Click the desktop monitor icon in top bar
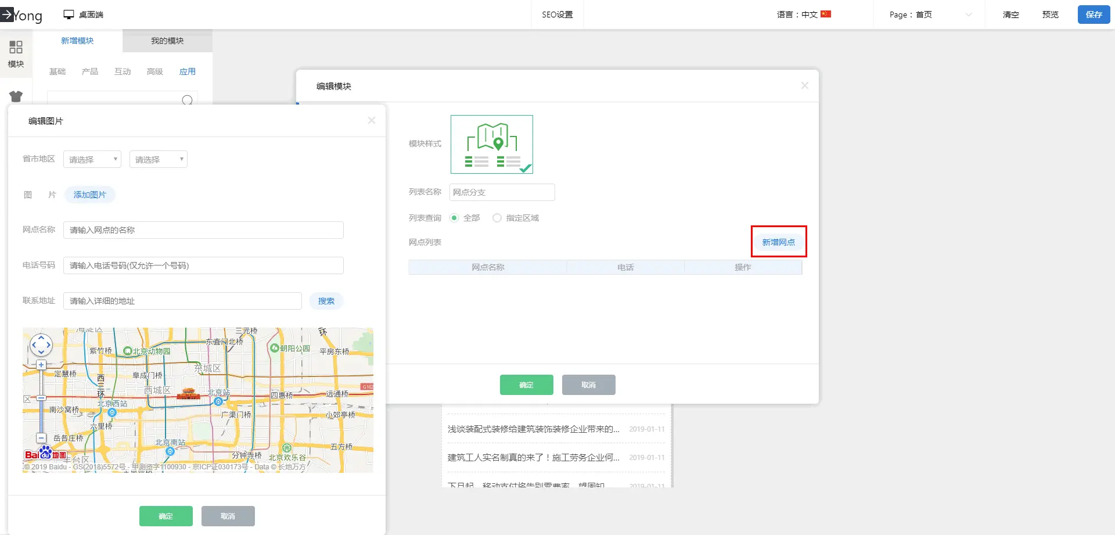The width and height of the screenshot is (1115, 535). (69, 15)
